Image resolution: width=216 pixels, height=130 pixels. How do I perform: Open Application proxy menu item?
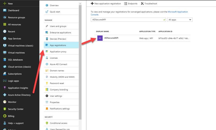[61, 52]
